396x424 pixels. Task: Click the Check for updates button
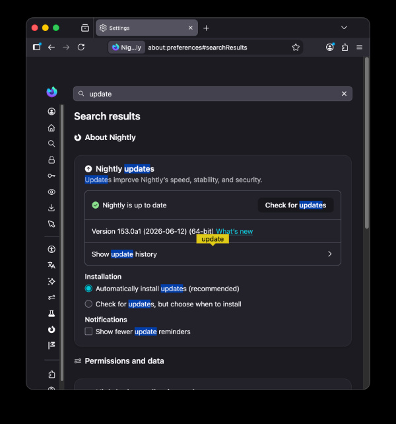[296, 205]
